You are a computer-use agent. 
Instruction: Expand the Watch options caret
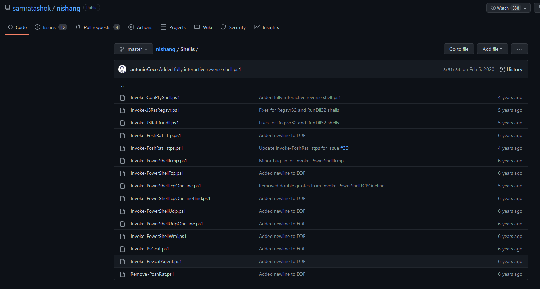525,8
